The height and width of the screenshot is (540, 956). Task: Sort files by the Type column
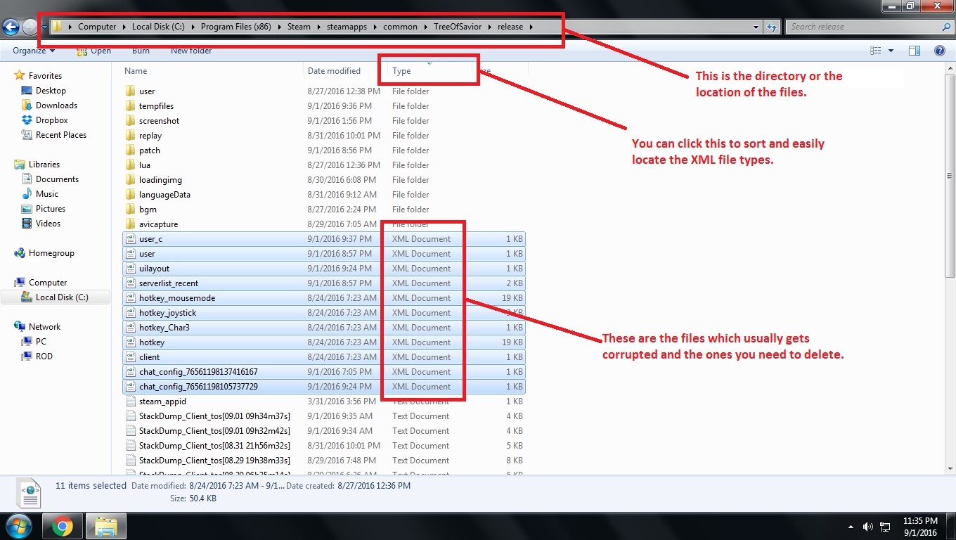click(402, 71)
